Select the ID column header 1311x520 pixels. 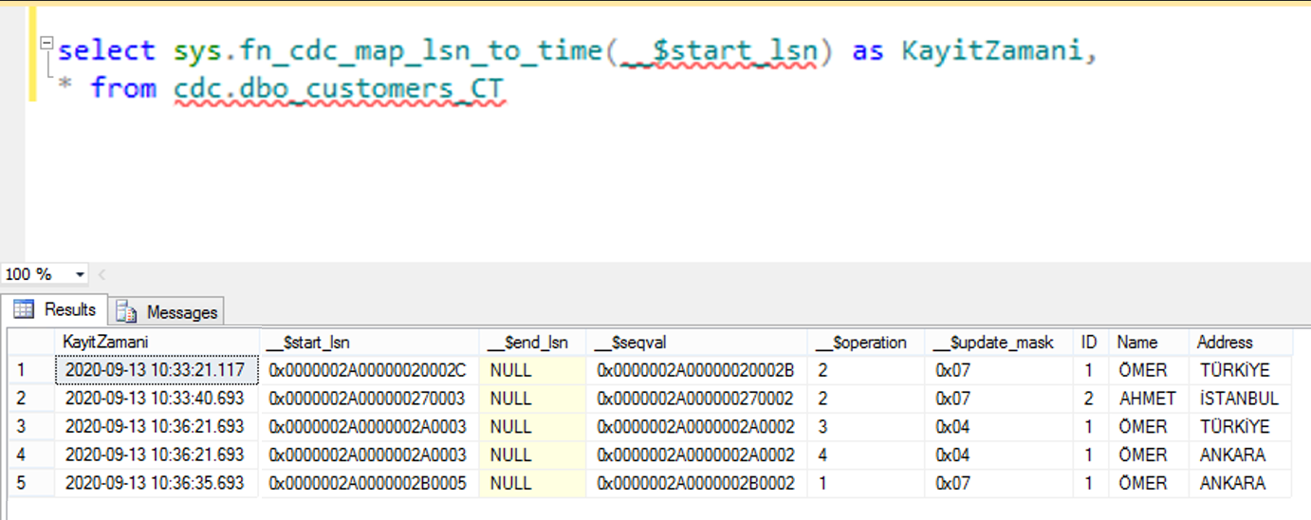1091,342
